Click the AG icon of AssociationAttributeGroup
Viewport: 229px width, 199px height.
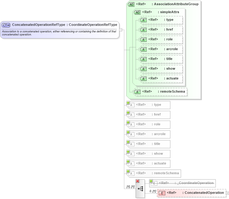click(x=131, y=5)
